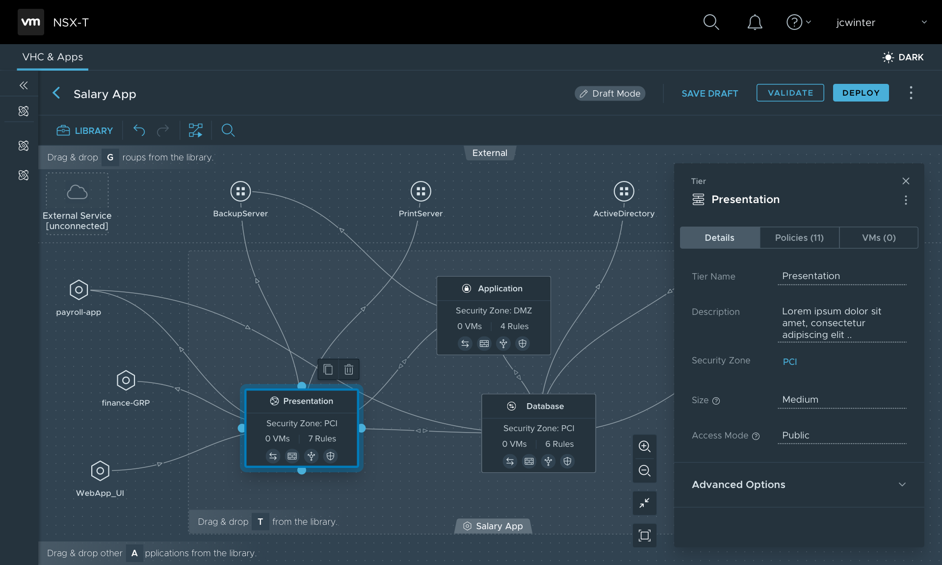Viewport: 942px width, 565px height.
Task: Click the firewall shield icon on Database tier
Action: tap(567, 461)
